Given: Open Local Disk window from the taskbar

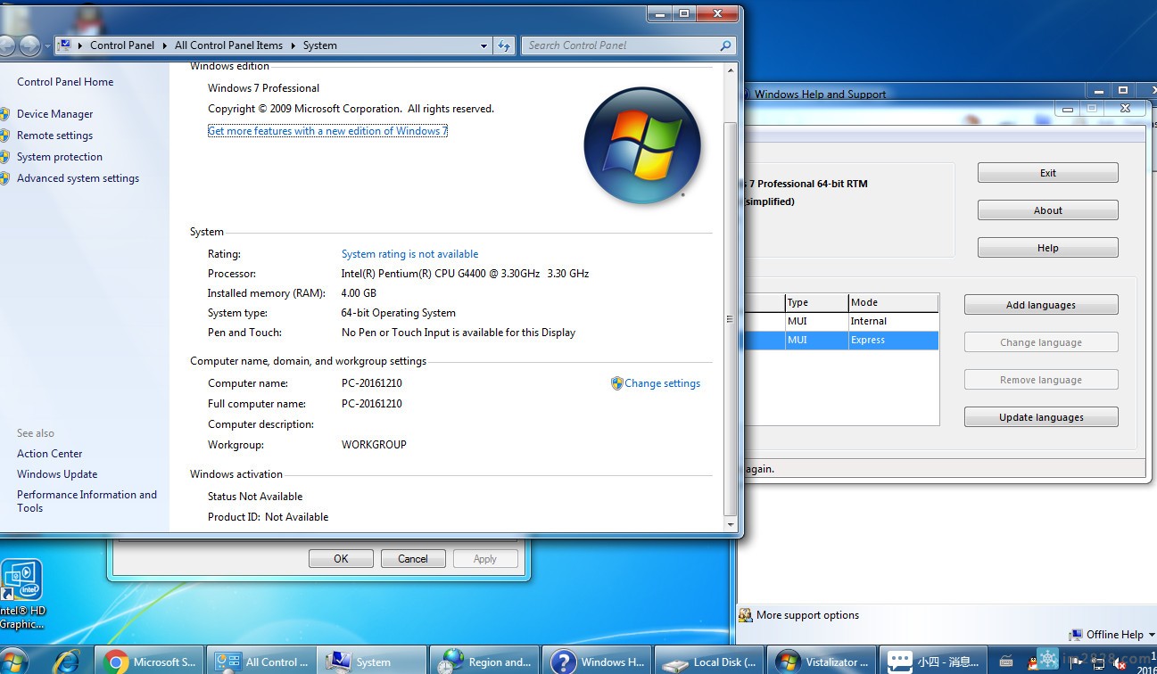Looking at the screenshot, I should 709,662.
